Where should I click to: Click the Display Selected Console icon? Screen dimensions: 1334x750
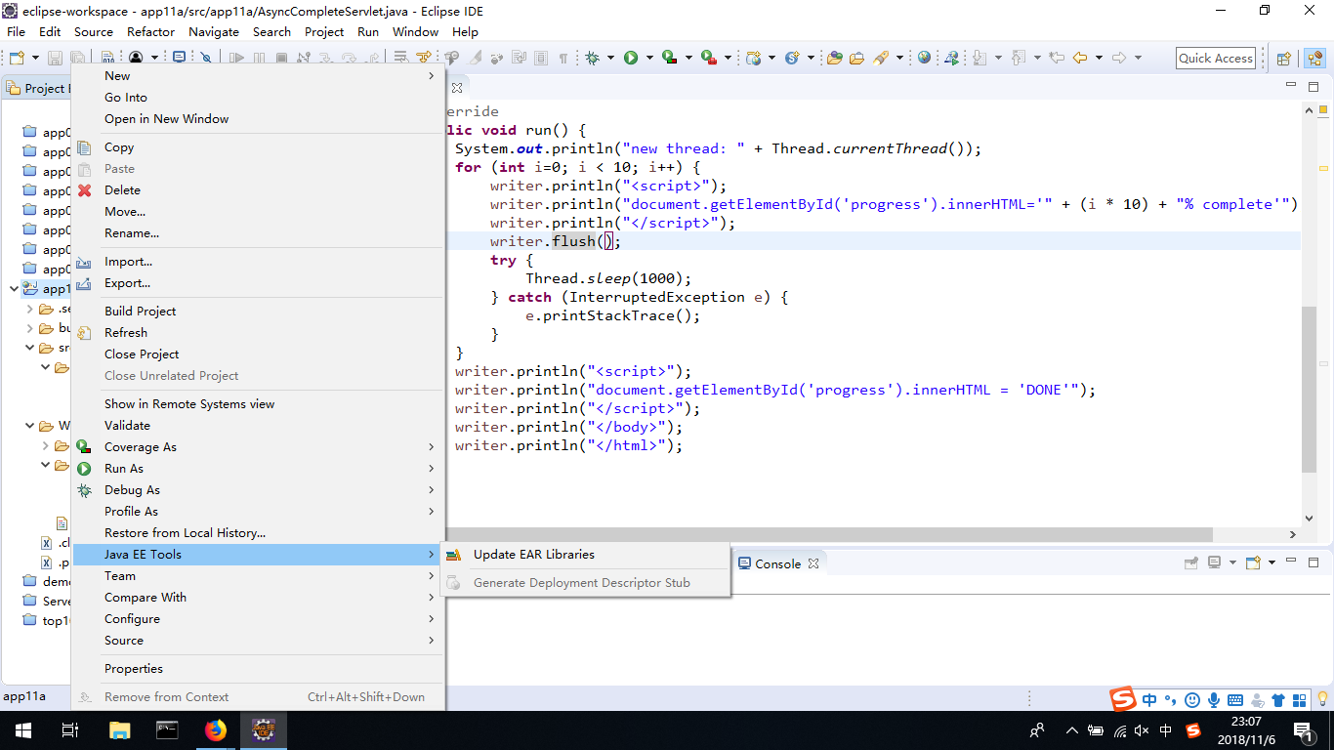pos(1215,562)
